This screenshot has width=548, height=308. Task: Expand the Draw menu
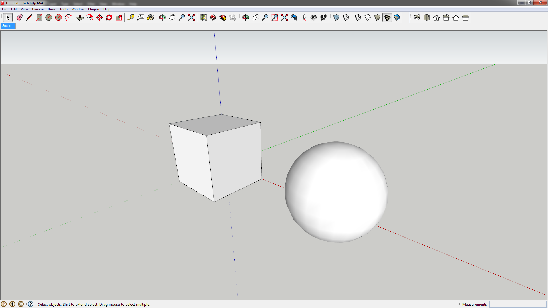[51, 9]
